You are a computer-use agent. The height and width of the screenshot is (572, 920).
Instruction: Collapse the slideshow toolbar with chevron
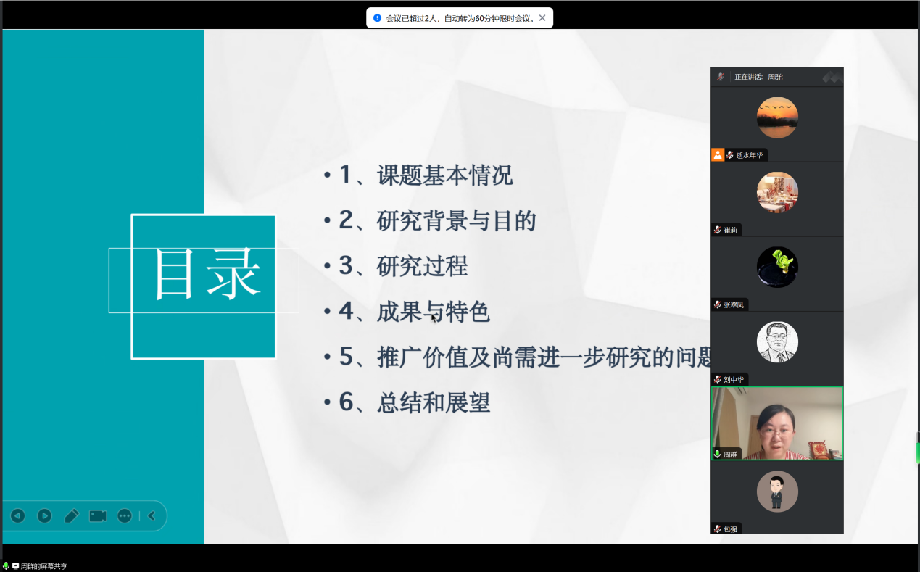[x=152, y=515]
